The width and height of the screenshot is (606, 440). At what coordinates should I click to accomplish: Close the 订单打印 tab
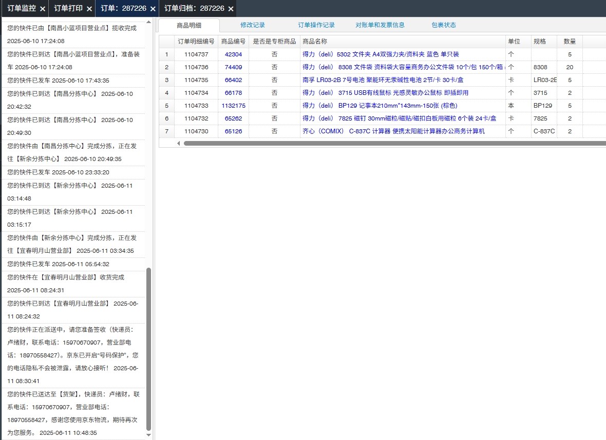click(x=89, y=9)
